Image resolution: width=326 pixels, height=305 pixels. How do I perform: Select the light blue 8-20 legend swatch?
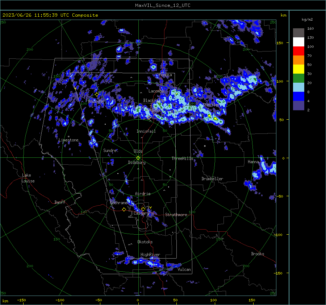pos(298,87)
